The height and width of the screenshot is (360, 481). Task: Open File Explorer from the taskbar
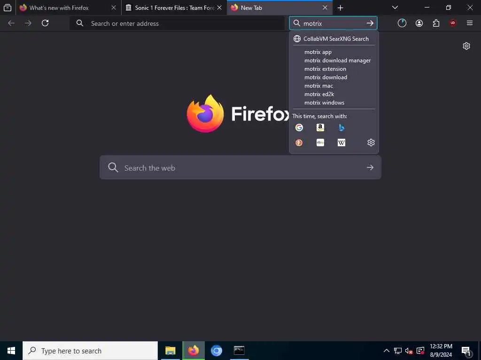[x=170, y=351]
